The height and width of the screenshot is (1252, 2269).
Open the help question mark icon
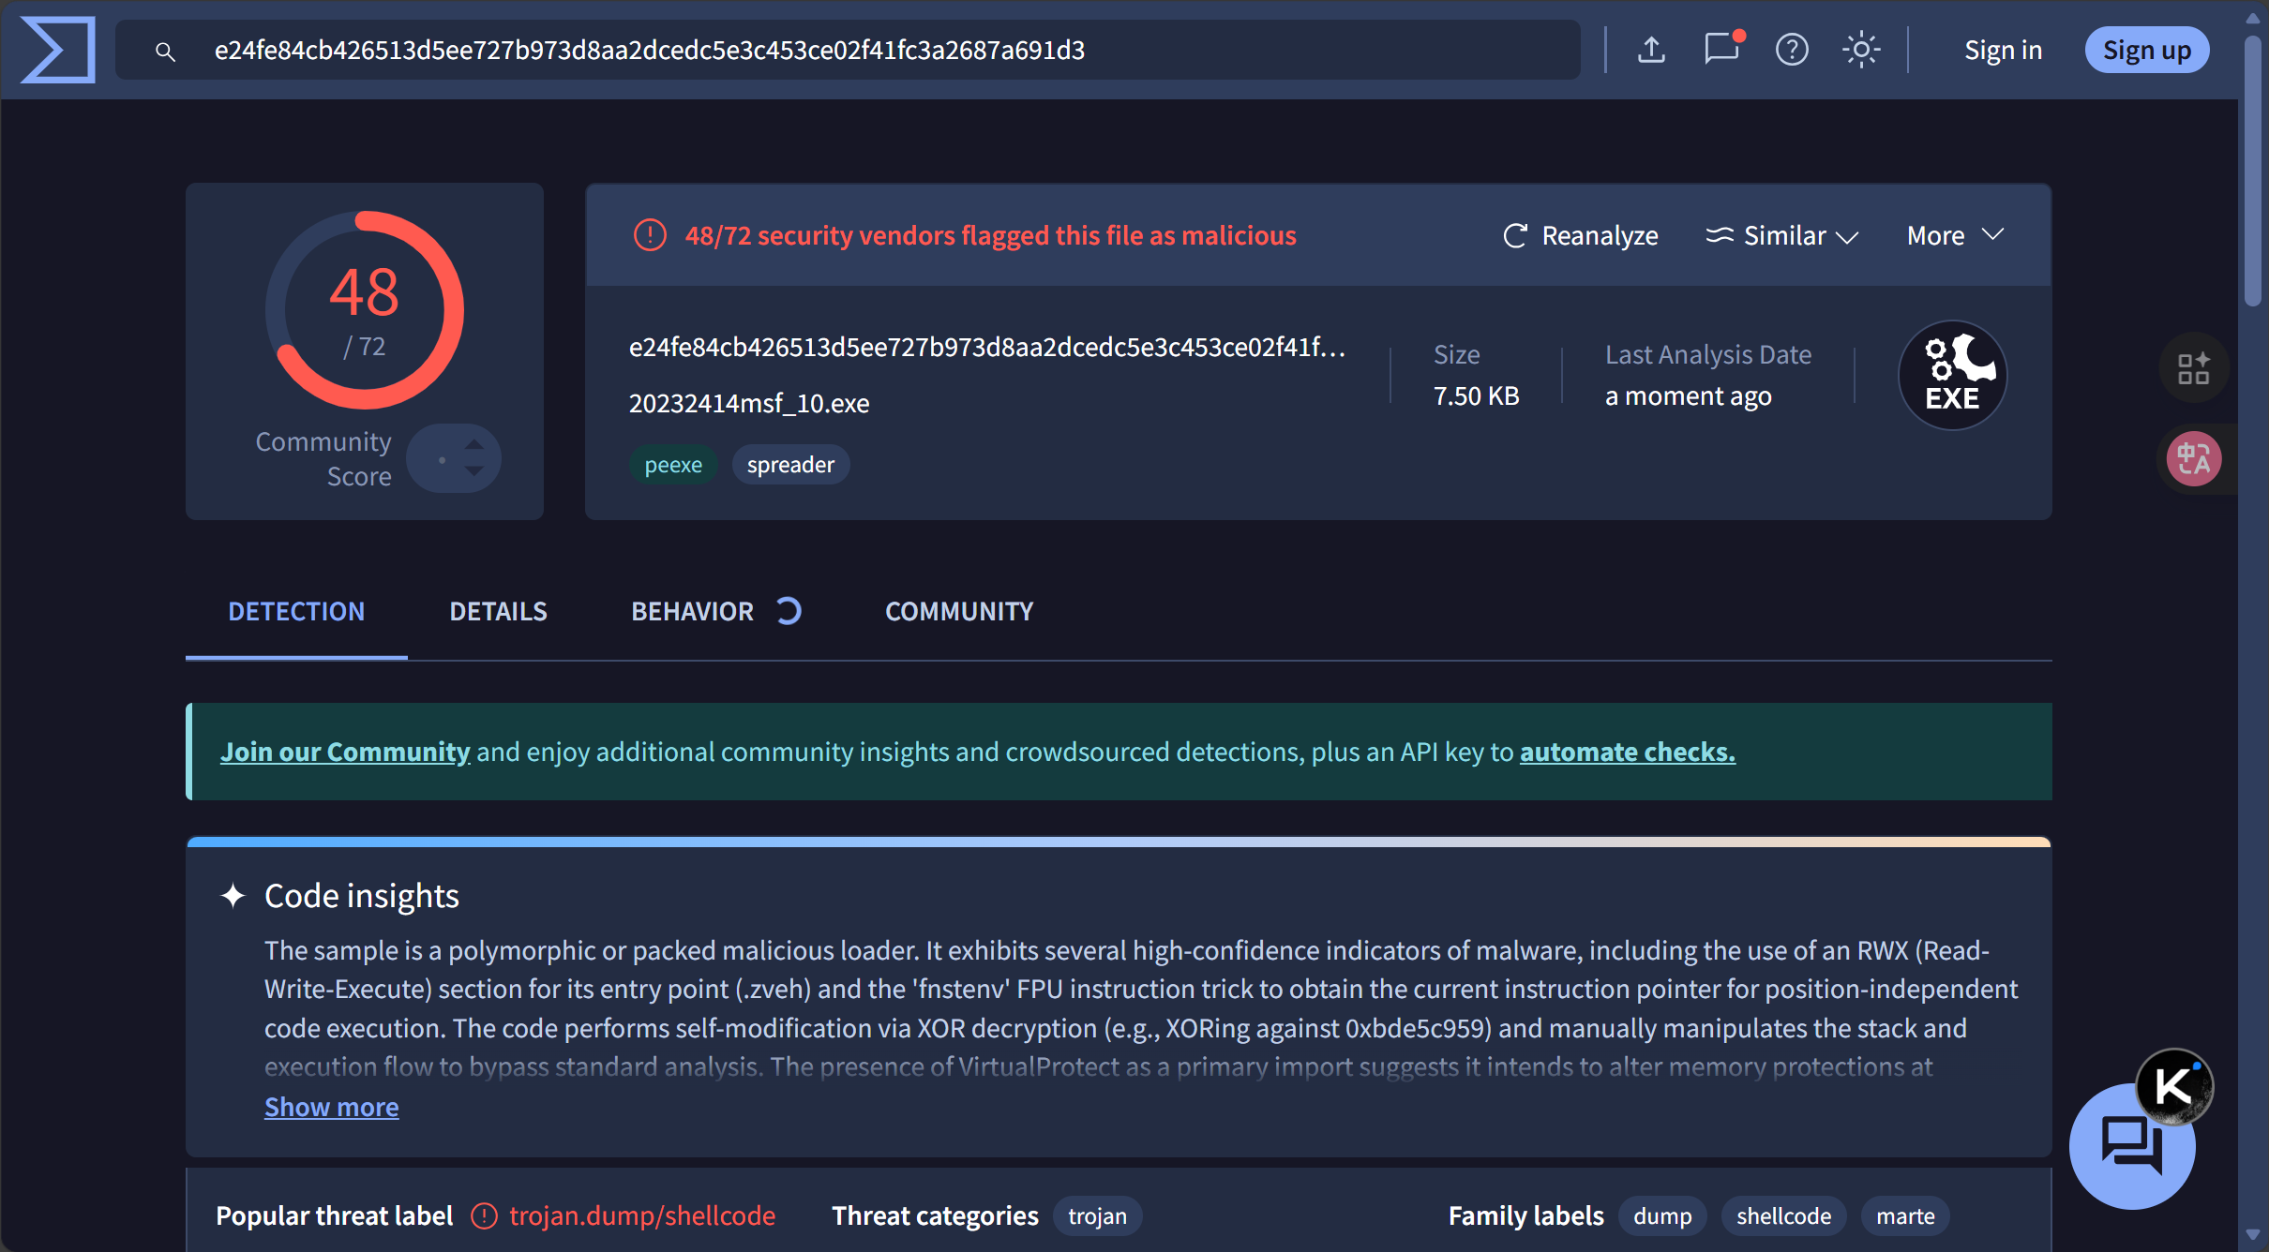coord(1792,50)
